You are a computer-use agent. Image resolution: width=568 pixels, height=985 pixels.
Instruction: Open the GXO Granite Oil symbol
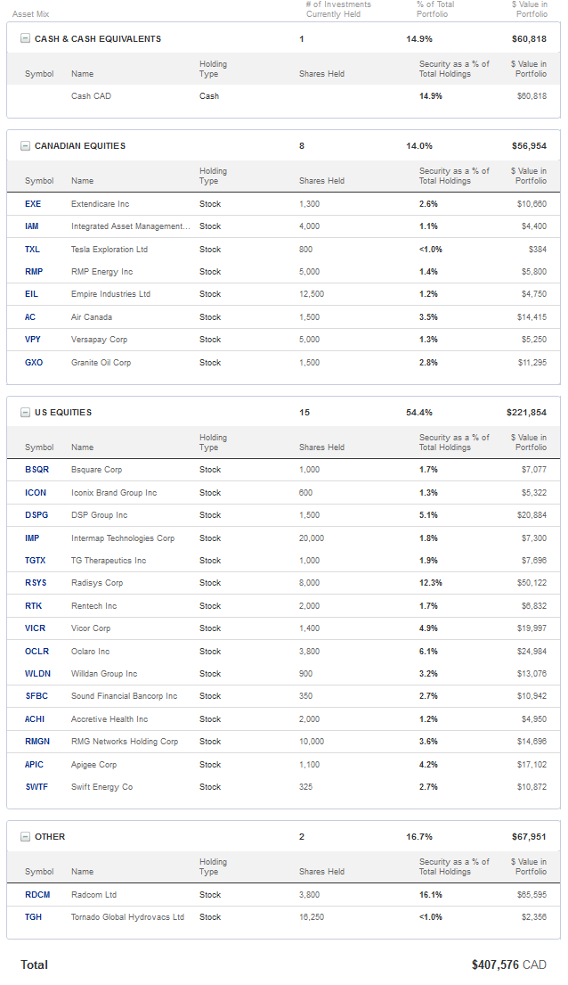(34, 363)
